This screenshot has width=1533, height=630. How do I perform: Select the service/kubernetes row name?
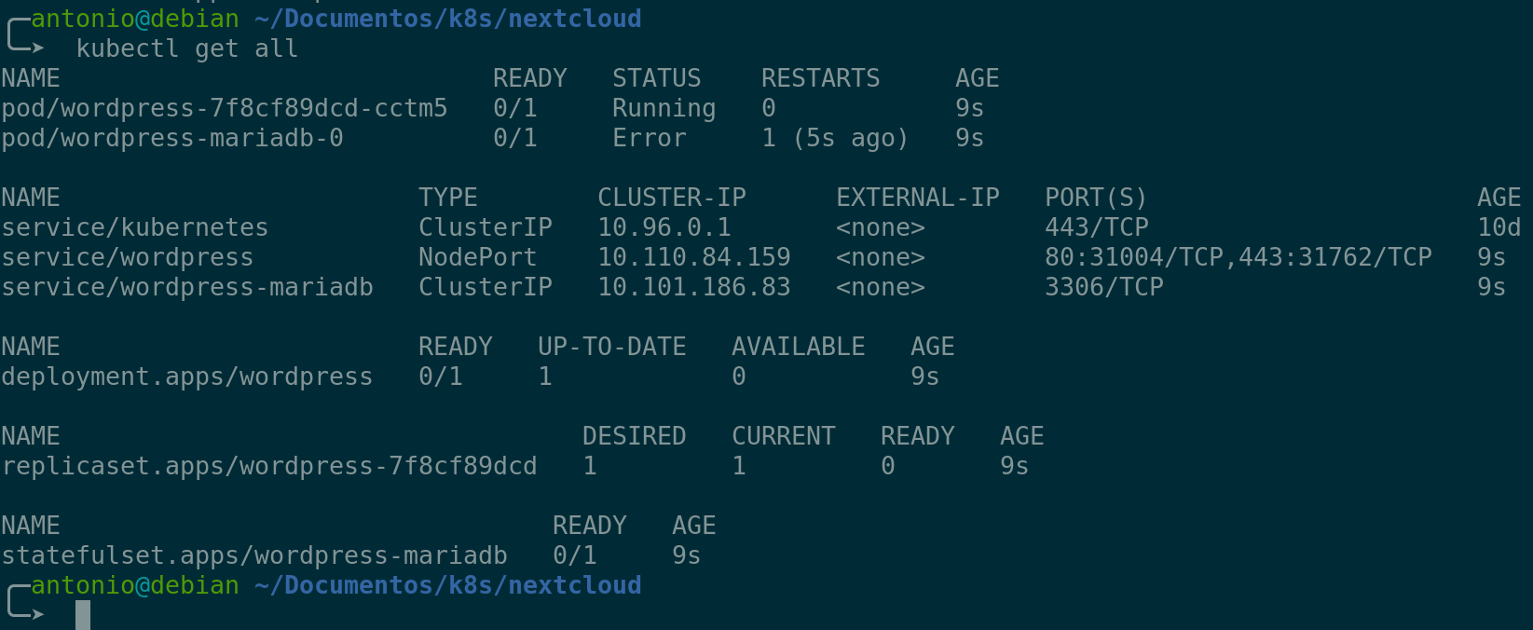(x=134, y=227)
